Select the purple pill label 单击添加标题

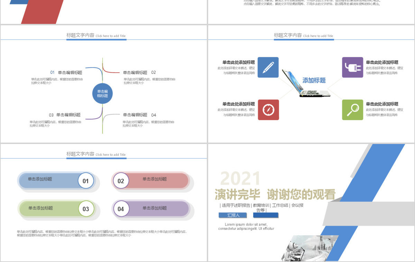155,208
